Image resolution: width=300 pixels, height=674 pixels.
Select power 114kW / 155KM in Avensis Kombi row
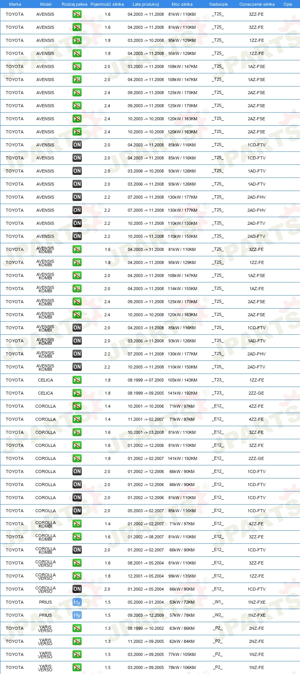click(183, 289)
